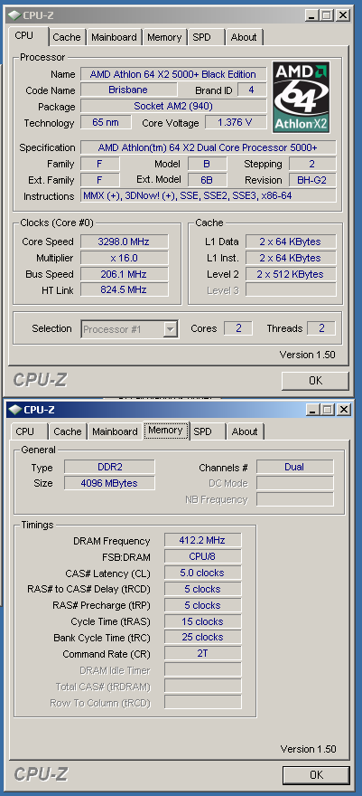Click memory type value 'DDR2'
362x796 pixels.
109,467
